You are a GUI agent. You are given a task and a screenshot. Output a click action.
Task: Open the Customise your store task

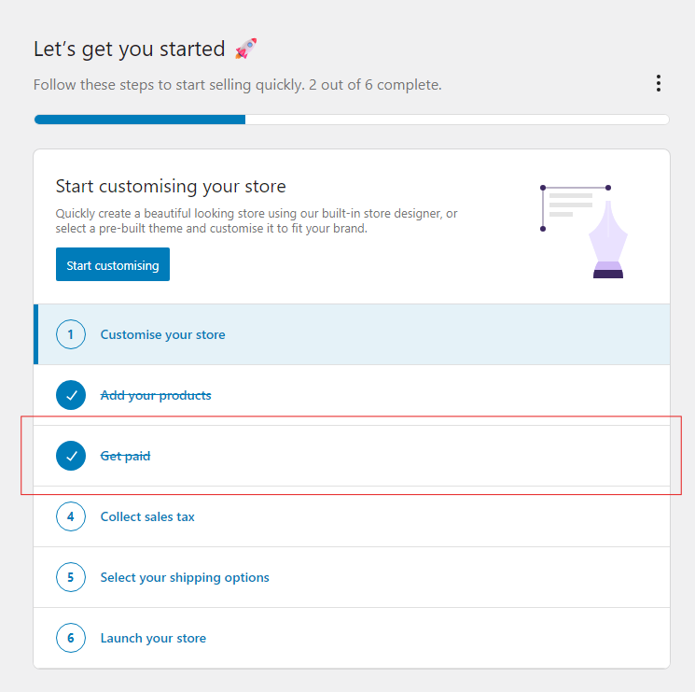(x=352, y=334)
